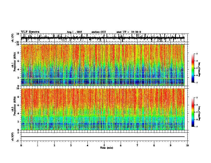Click the 6 kHz tick on ch.1 frequency axis
This screenshot has height=163, width=211.
pos(18,61)
